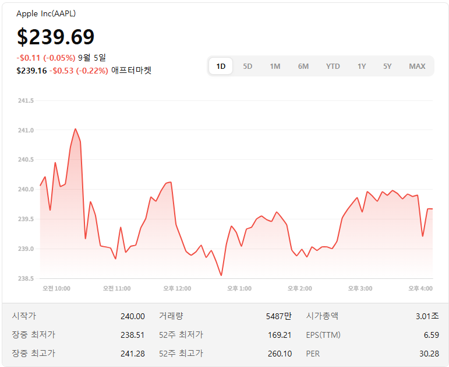Click the 5487만 volume value
Image resolution: width=449 pixels, height=367 pixels.
point(278,316)
